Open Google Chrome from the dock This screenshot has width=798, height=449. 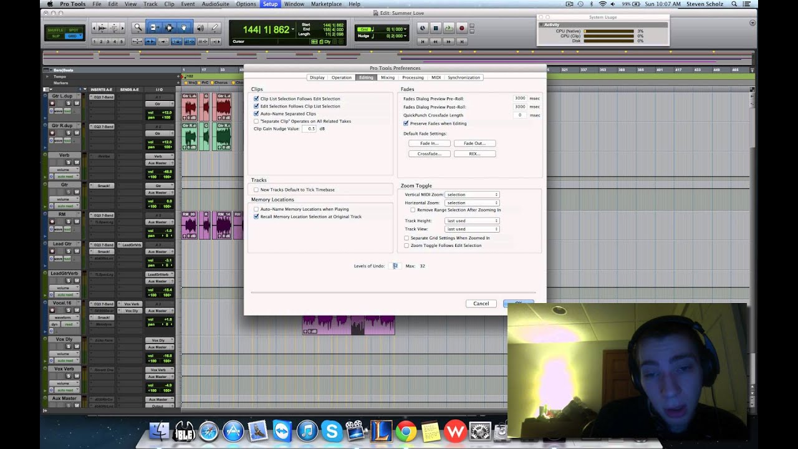406,432
